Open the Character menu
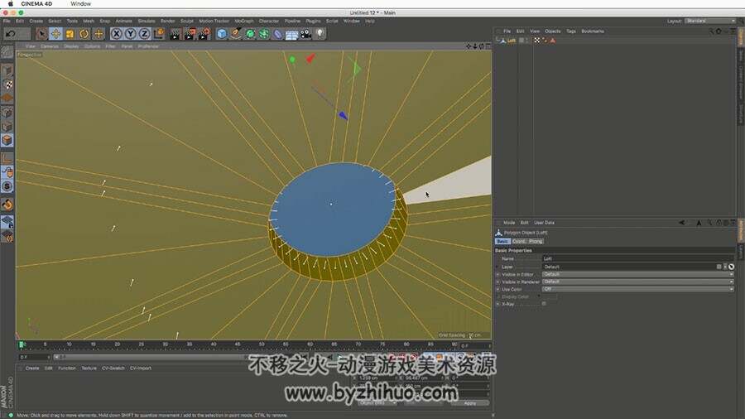This screenshot has width=745, height=419. (269, 21)
